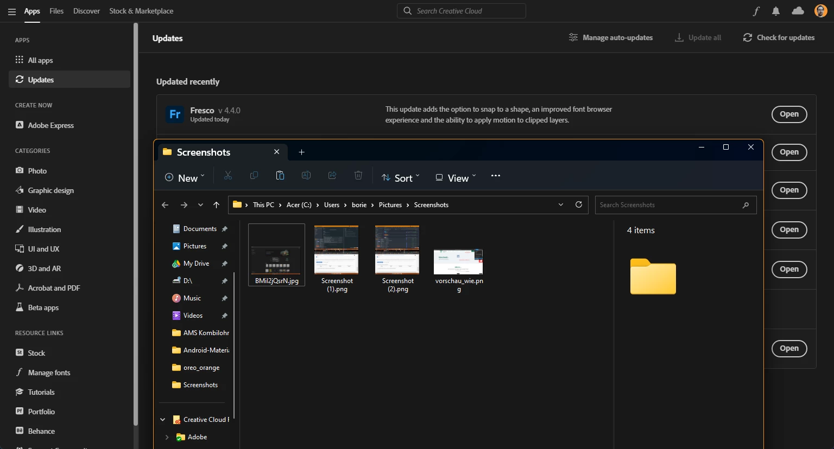Open Photo category

tap(69, 171)
